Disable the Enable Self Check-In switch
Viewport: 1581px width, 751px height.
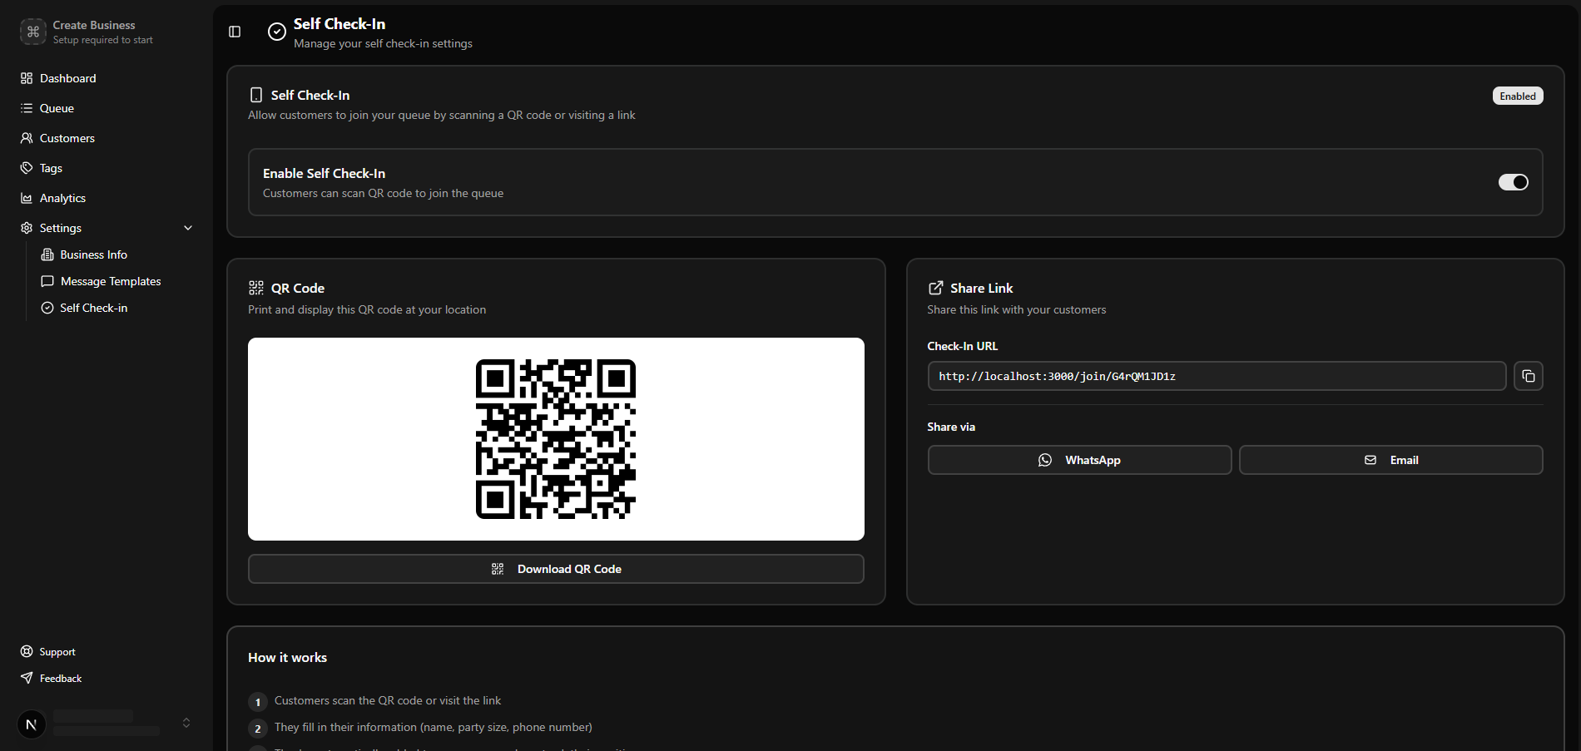click(1513, 182)
